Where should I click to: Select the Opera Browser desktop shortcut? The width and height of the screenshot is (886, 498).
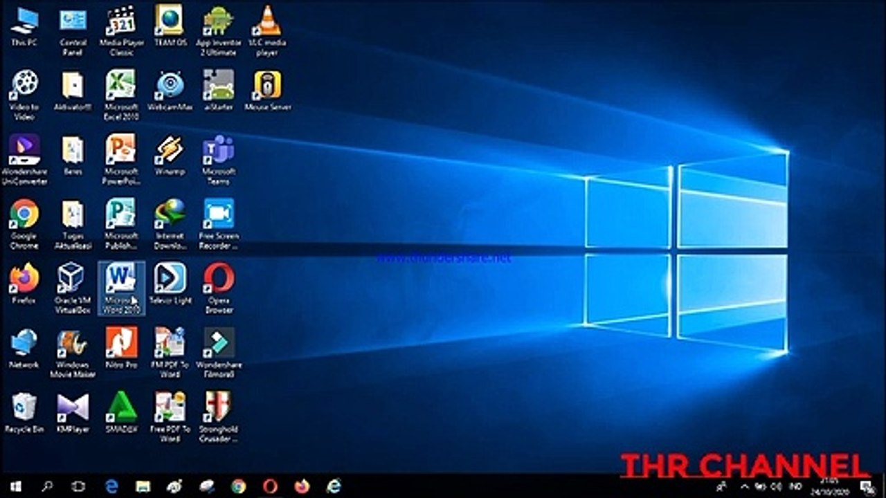tap(219, 288)
